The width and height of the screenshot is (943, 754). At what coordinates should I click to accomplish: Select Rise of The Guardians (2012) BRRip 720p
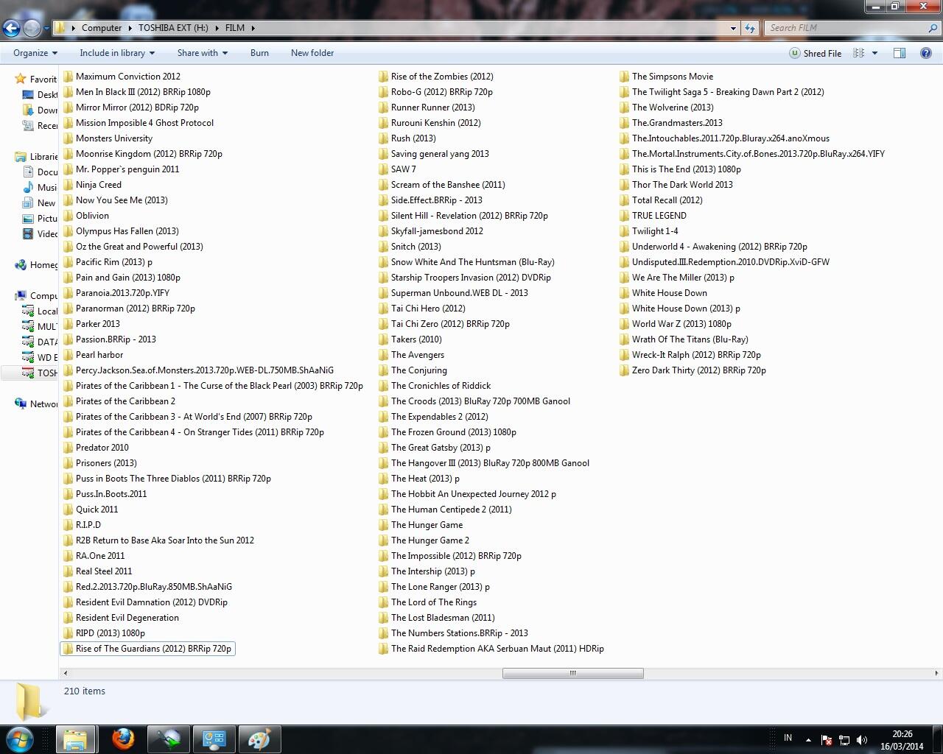click(x=147, y=649)
